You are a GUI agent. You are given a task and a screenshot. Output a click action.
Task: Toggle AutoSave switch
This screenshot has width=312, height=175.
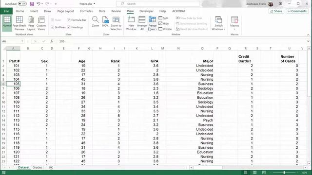[x=22, y=4]
